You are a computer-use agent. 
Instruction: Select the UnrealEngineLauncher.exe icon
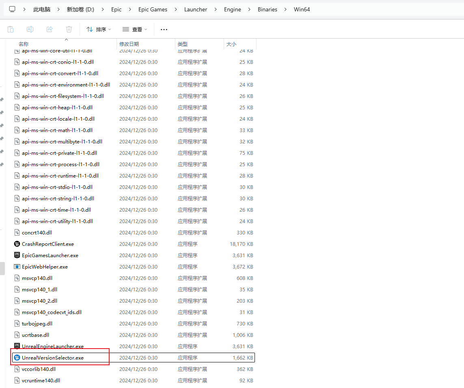[17, 346]
